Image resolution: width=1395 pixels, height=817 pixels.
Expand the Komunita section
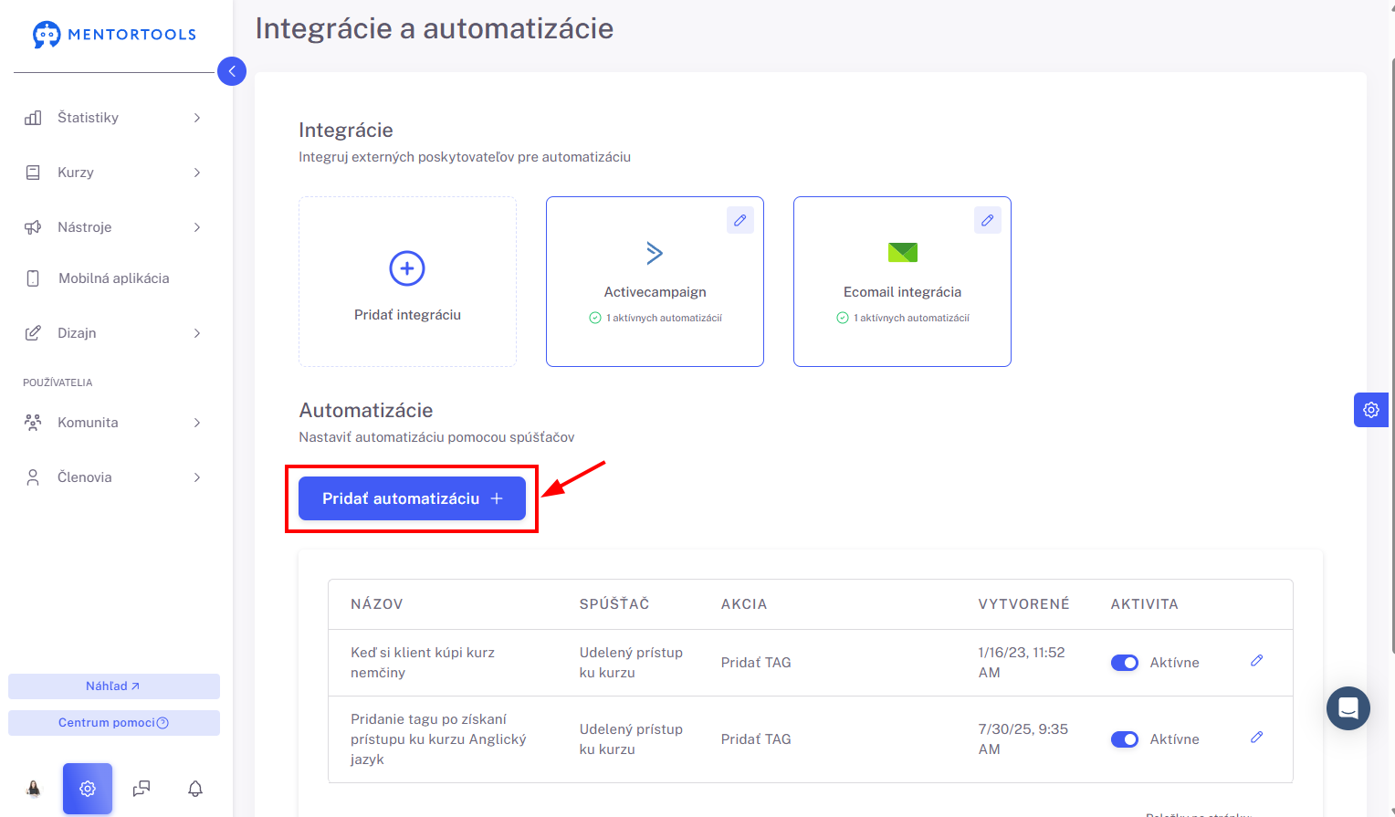click(113, 423)
